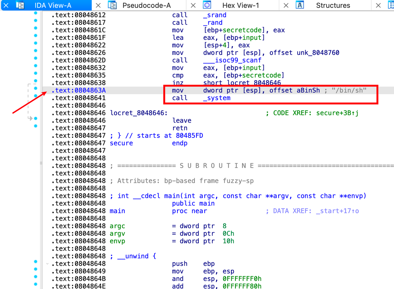Screen dimensions: 394x289
Task: Click the Pseudocode-A tab icon
Action: click(112, 5)
